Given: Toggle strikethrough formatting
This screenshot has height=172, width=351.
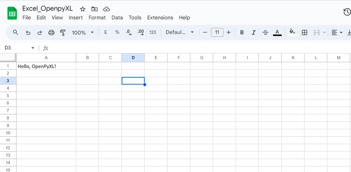Looking at the screenshot, I should 265,33.
